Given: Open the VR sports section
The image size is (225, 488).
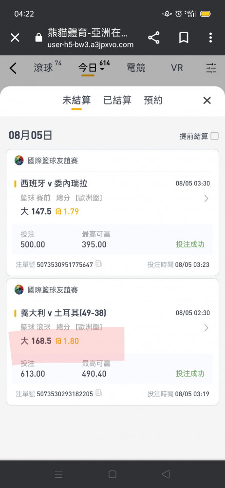Looking at the screenshot, I should pos(177,68).
